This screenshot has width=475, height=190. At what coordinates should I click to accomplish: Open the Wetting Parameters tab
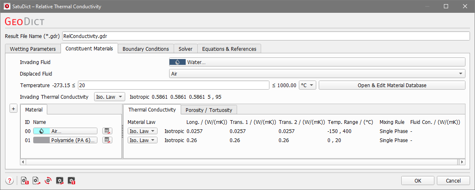coord(33,49)
